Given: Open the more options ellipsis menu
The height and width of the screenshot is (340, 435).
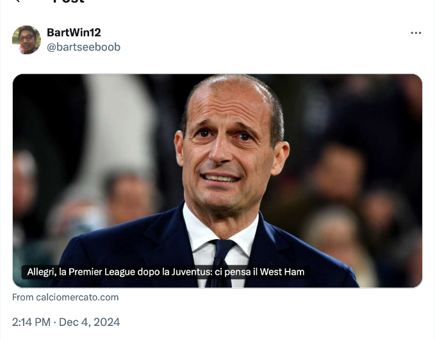Looking at the screenshot, I should 416,33.
